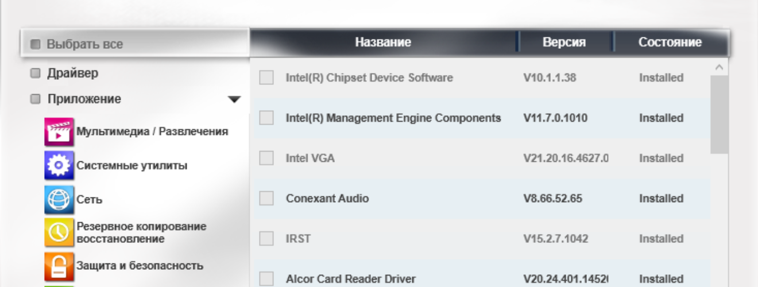The image size is (758, 287).
Task: Sort by the Состояние column header
Action: point(670,42)
